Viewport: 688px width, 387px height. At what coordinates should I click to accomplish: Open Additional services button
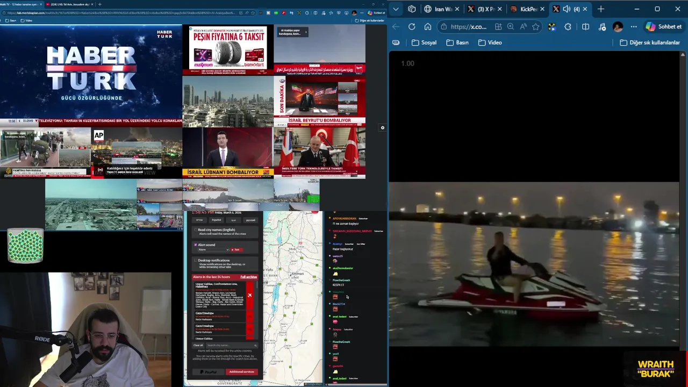(x=241, y=372)
